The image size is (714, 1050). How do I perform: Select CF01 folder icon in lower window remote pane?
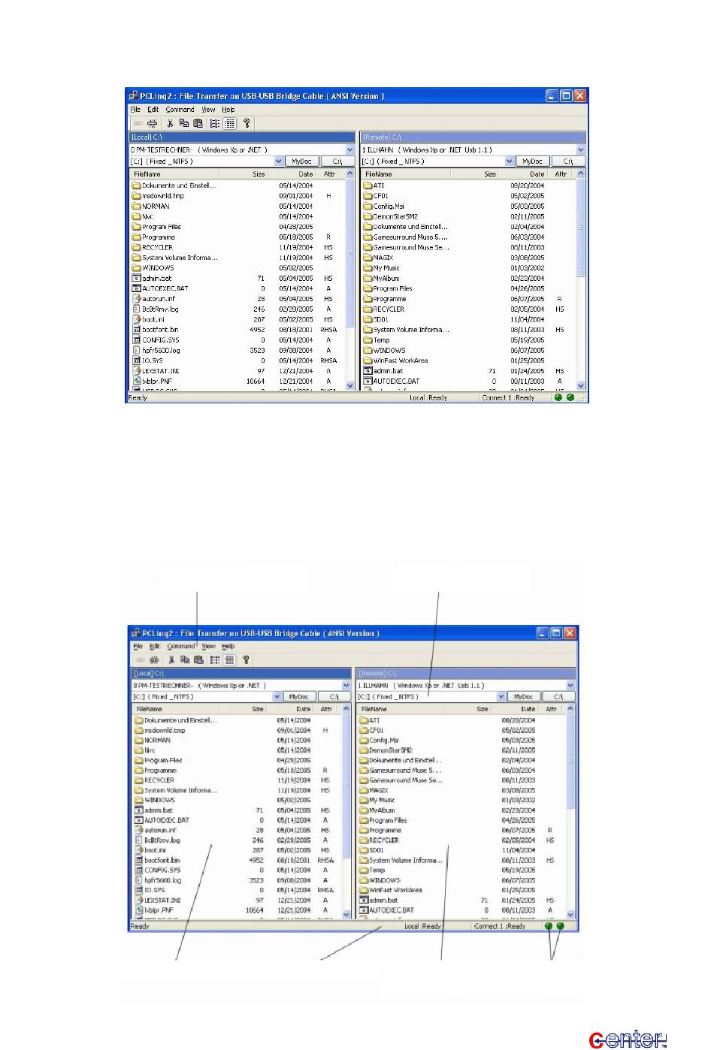pos(364,730)
